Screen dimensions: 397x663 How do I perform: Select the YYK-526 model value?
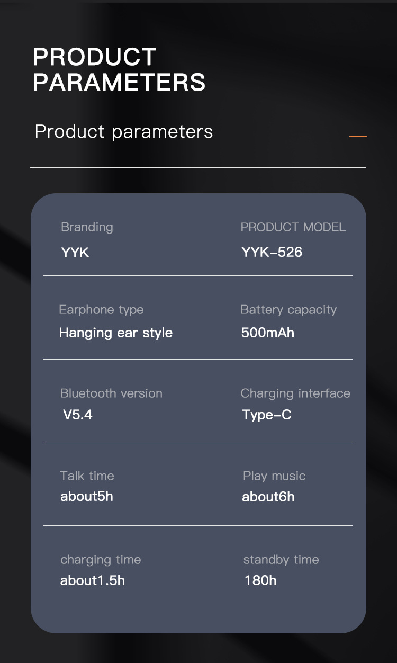(x=272, y=252)
